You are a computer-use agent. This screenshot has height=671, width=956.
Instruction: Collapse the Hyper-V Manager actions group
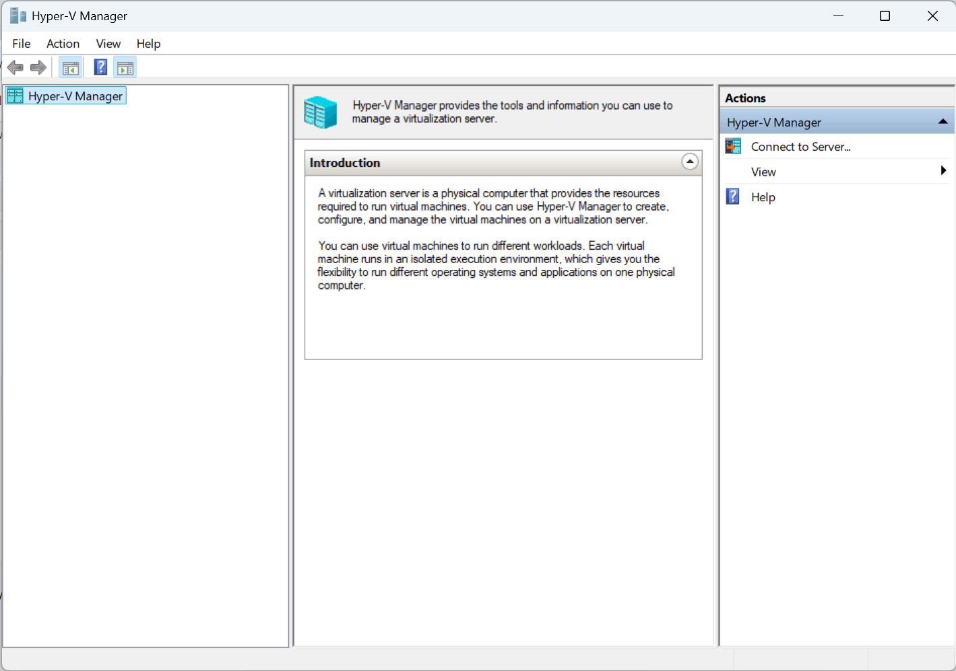pos(943,122)
